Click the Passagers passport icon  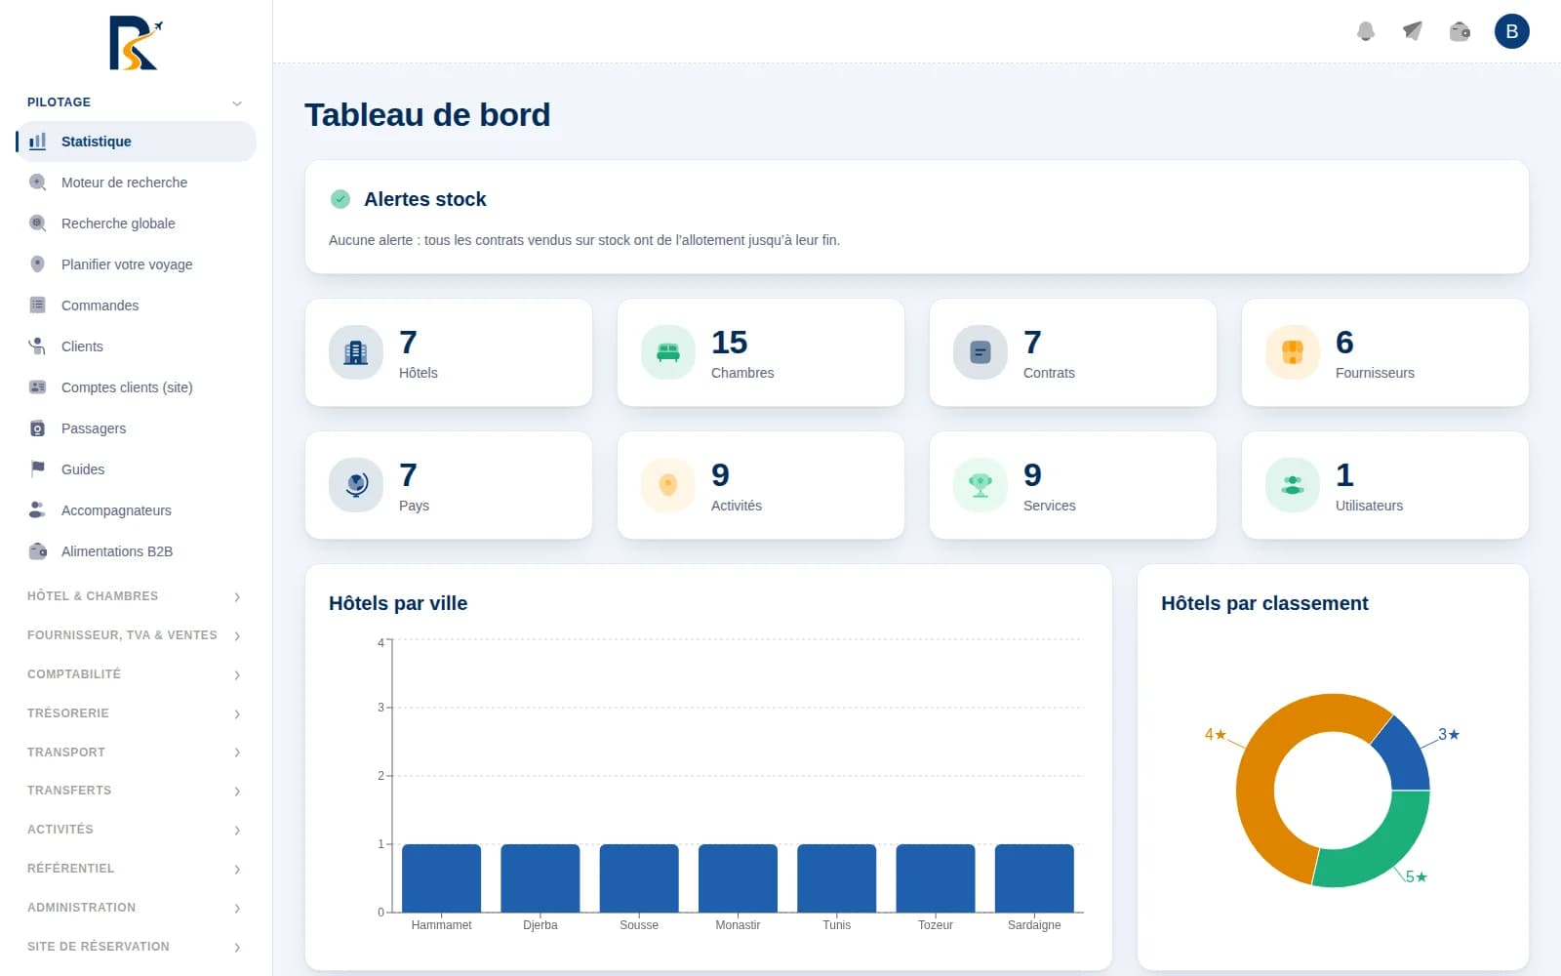click(37, 428)
